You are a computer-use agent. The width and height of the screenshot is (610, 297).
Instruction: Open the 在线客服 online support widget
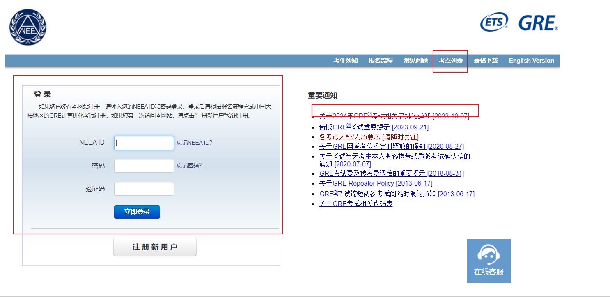[x=488, y=261]
